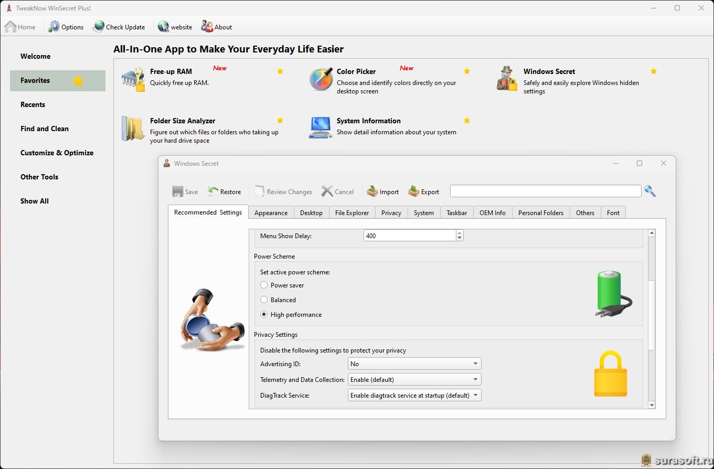Toggle Windows Secret favorite star
Viewport: 714px width, 469px height.
point(654,71)
